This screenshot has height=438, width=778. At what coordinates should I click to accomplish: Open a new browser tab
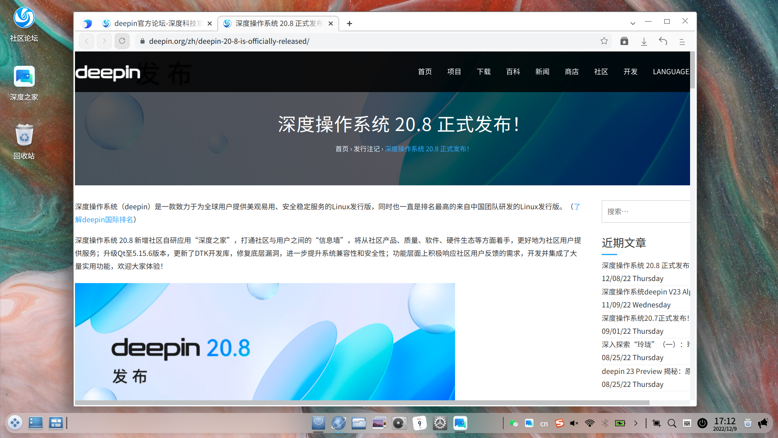pyautogui.click(x=349, y=24)
